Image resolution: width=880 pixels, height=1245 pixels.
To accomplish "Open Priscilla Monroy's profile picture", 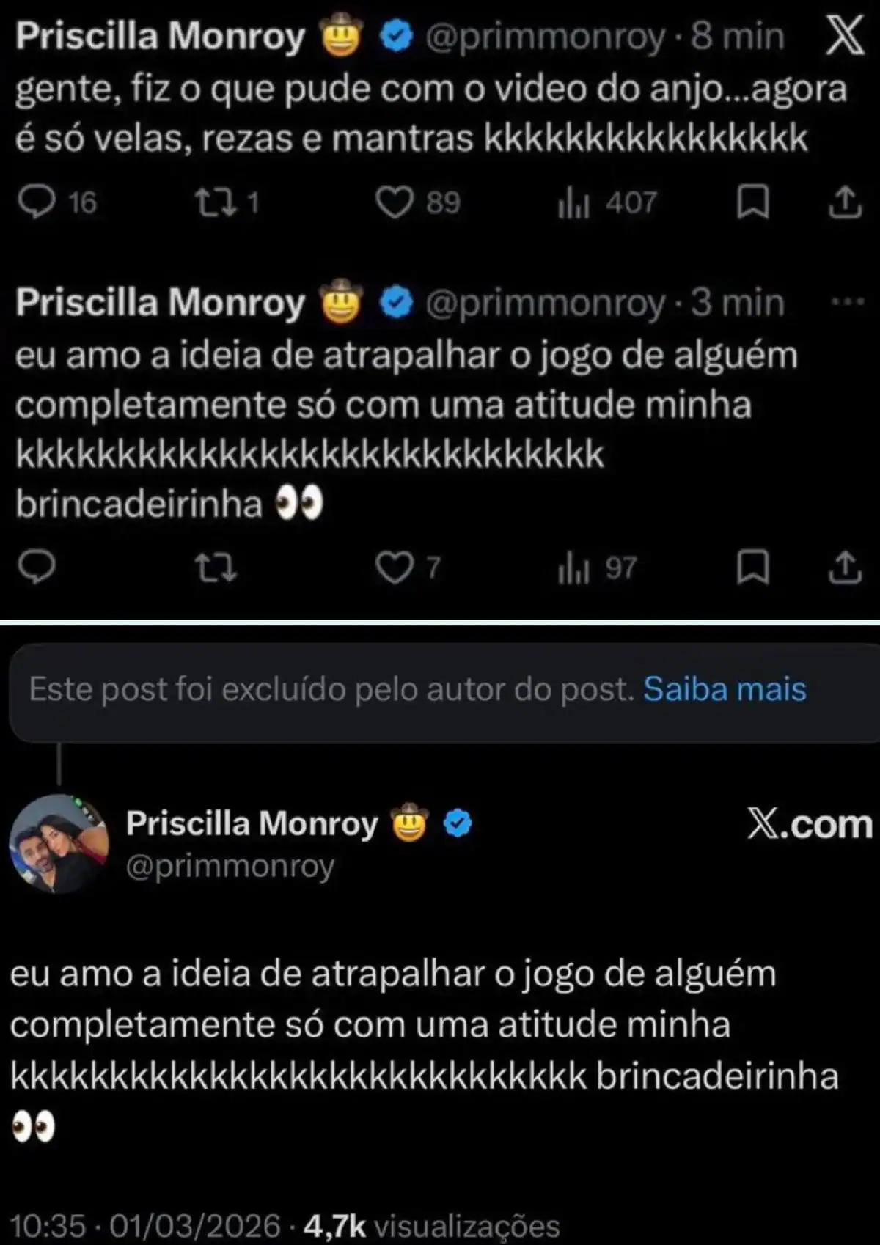I will pyautogui.click(x=59, y=844).
